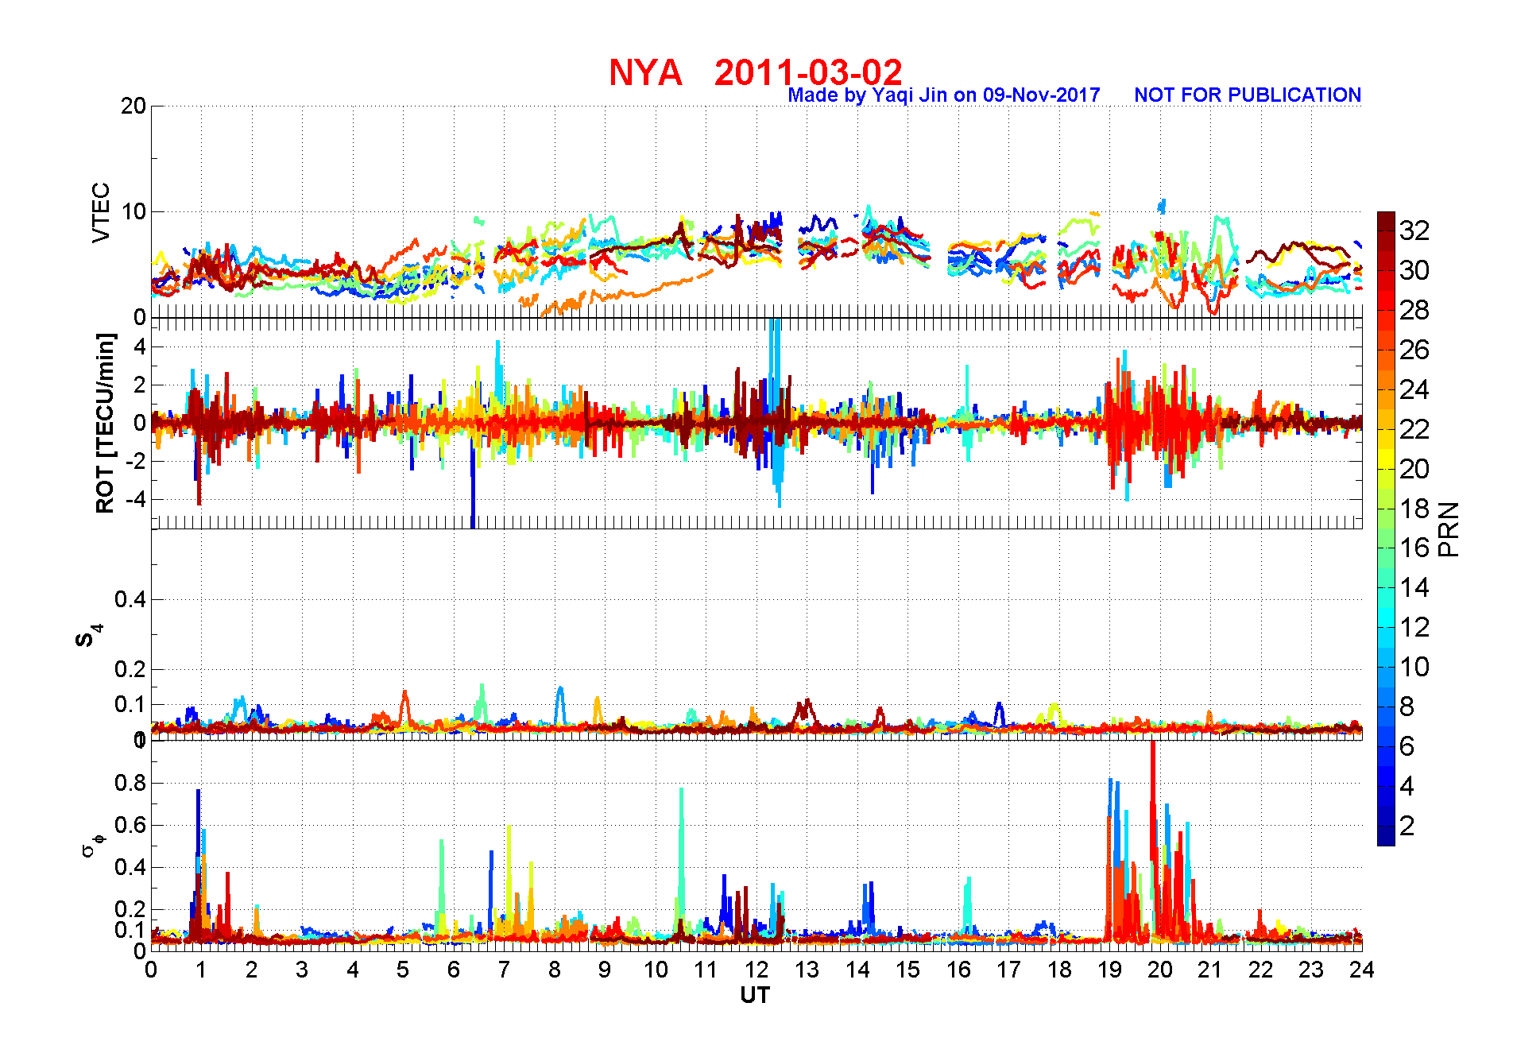Pick the dark blue bottom of the PRN colorbar
Screen dimensions: 1513x1057
pyautogui.click(x=1386, y=837)
